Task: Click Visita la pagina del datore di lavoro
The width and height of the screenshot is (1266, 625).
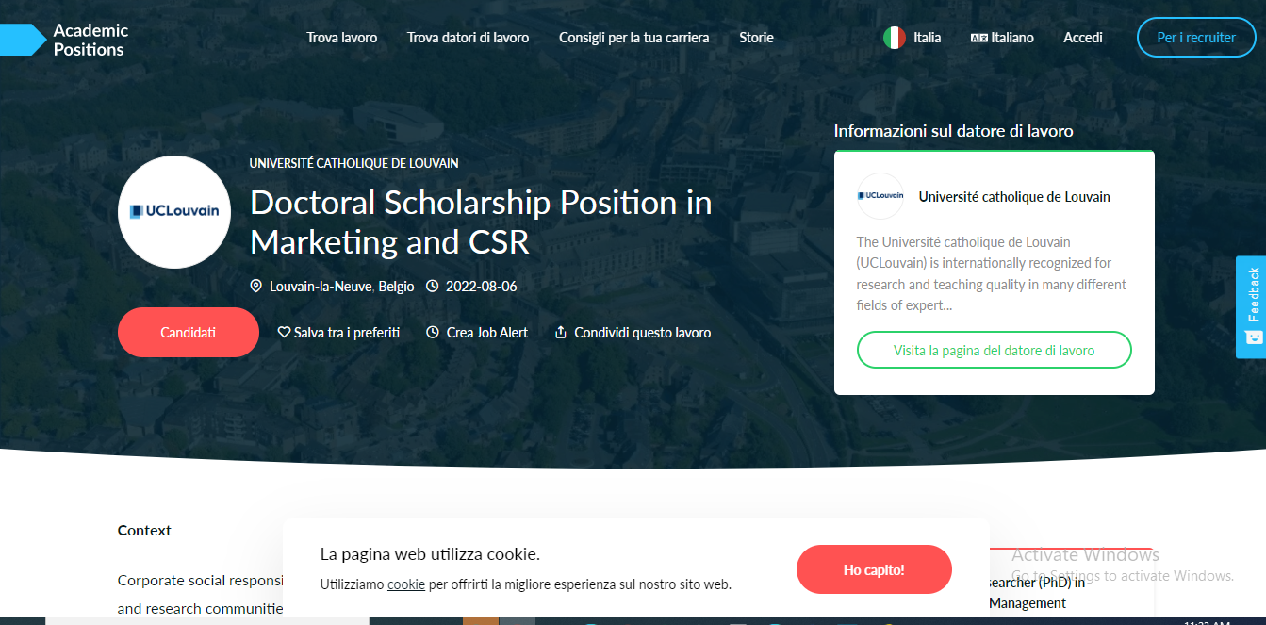Action: click(x=994, y=350)
